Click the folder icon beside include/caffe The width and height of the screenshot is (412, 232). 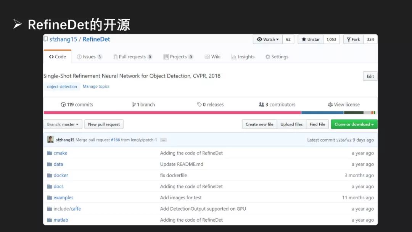[x=49, y=209]
